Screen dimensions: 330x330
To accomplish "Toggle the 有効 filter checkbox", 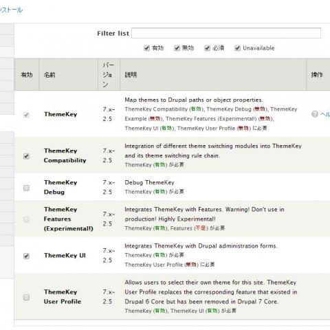I will pyautogui.click(x=146, y=48).
